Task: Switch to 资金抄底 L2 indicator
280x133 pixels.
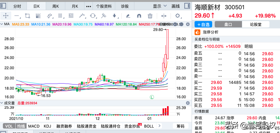Action: (x=132, y=126)
